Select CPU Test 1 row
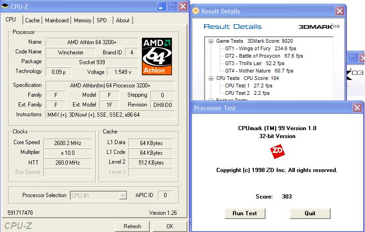The width and height of the screenshot is (365, 232). pyautogui.click(x=249, y=86)
